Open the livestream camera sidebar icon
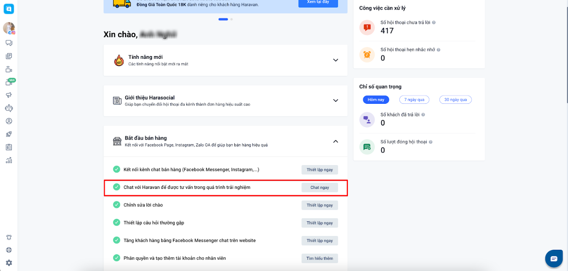This screenshot has height=271, width=568. tap(9, 69)
